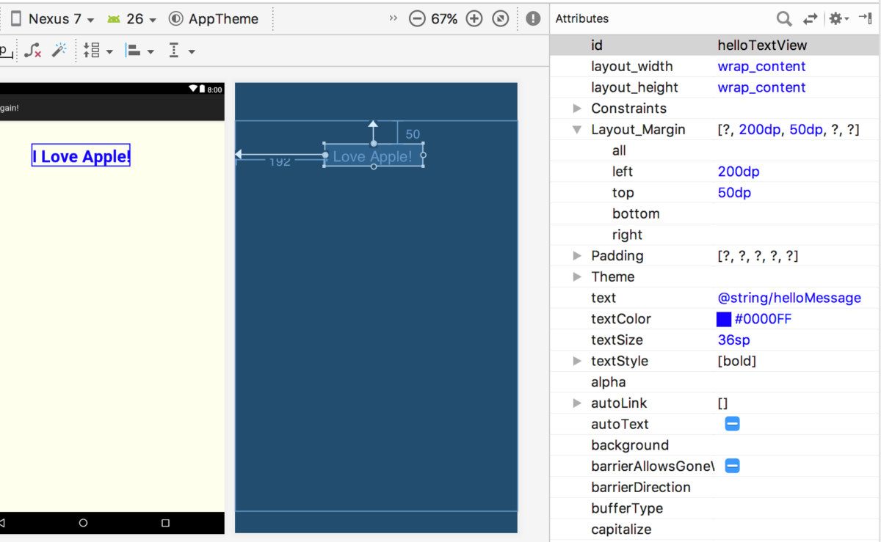This screenshot has height=542, width=881.
Task: Click Padding value summary brackets
Action: (758, 256)
